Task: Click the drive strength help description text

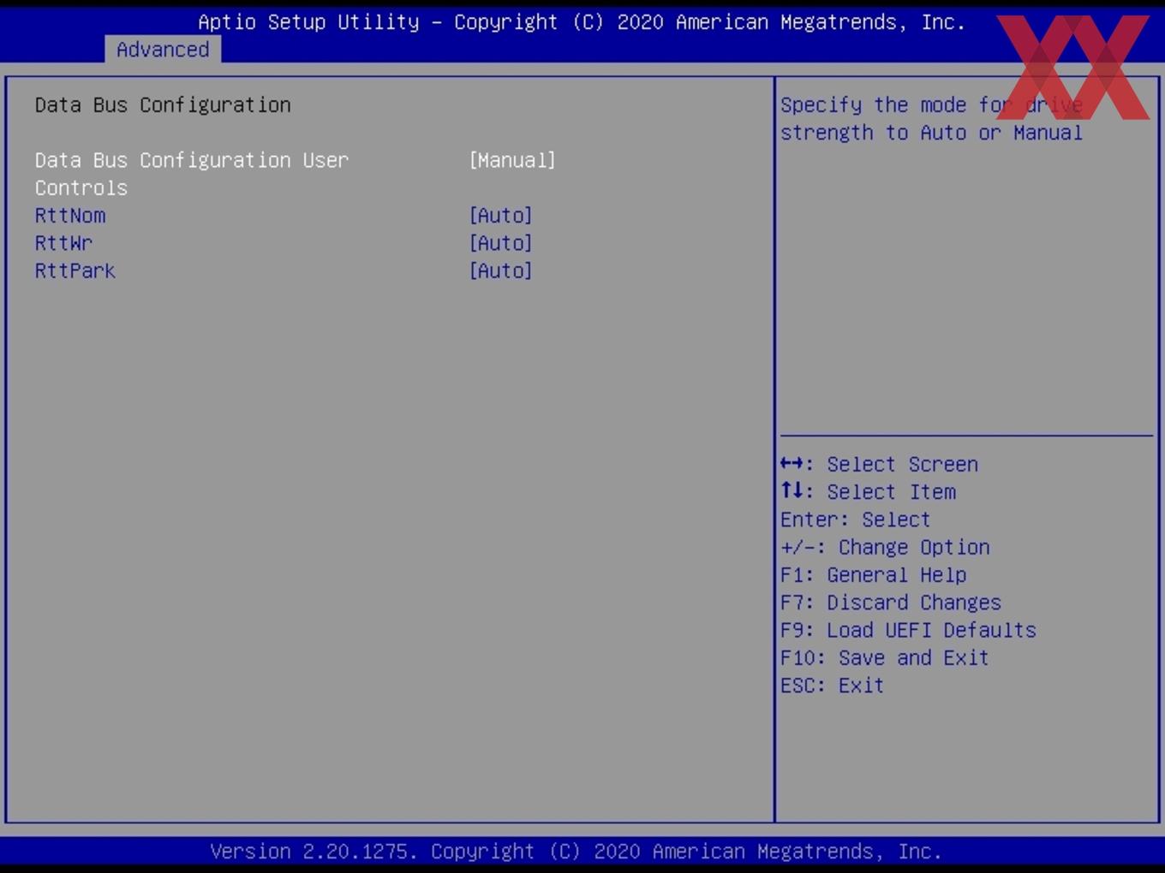Action: point(931,119)
